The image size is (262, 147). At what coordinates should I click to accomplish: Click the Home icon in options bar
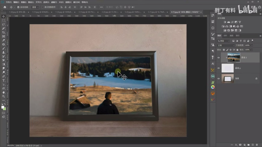(5, 7)
